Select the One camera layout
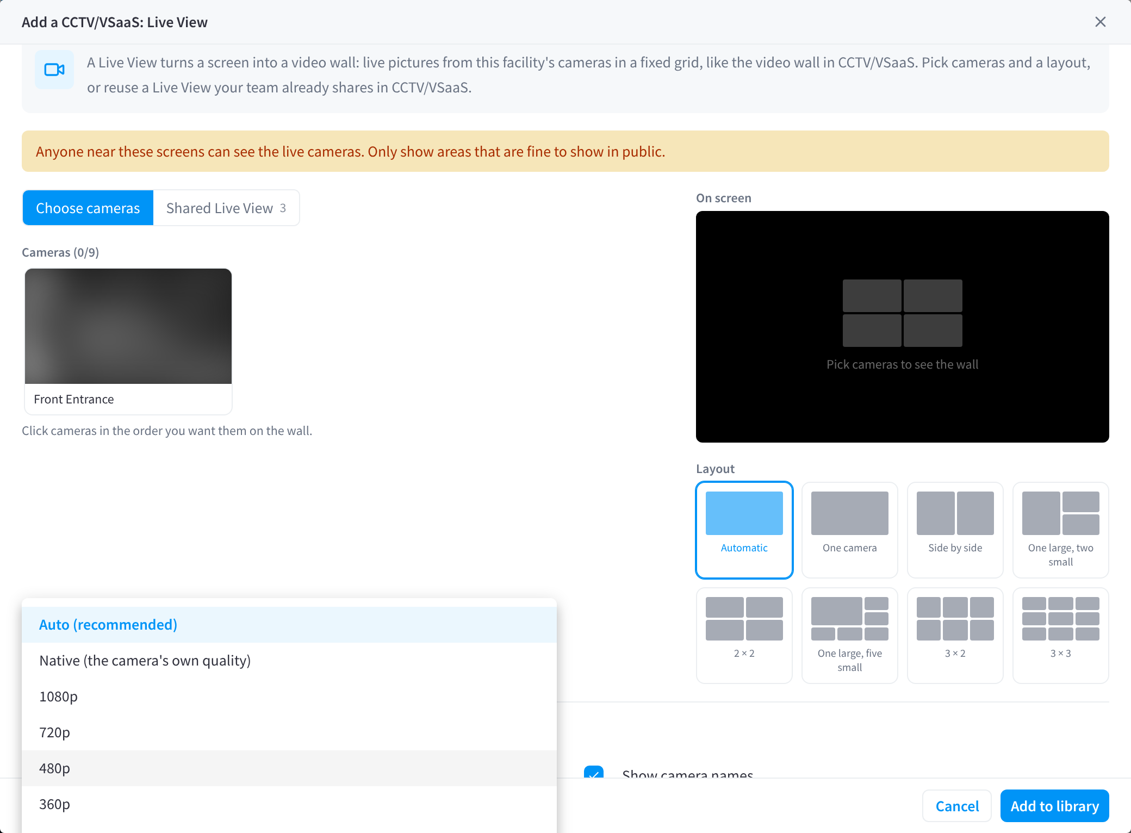This screenshot has height=833, width=1131. pyautogui.click(x=850, y=530)
